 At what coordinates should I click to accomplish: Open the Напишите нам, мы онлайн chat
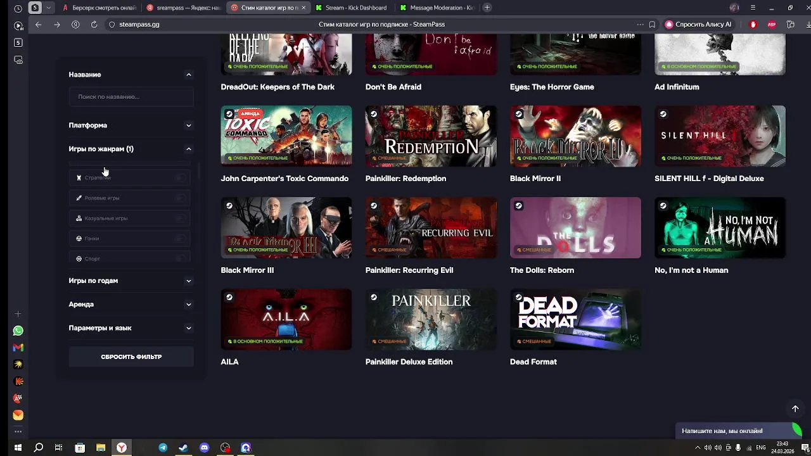click(x=739, y=431)
